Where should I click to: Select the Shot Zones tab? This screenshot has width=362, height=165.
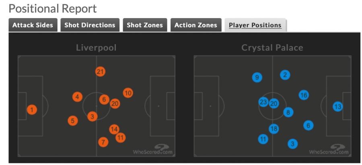(x=145, y=25)
